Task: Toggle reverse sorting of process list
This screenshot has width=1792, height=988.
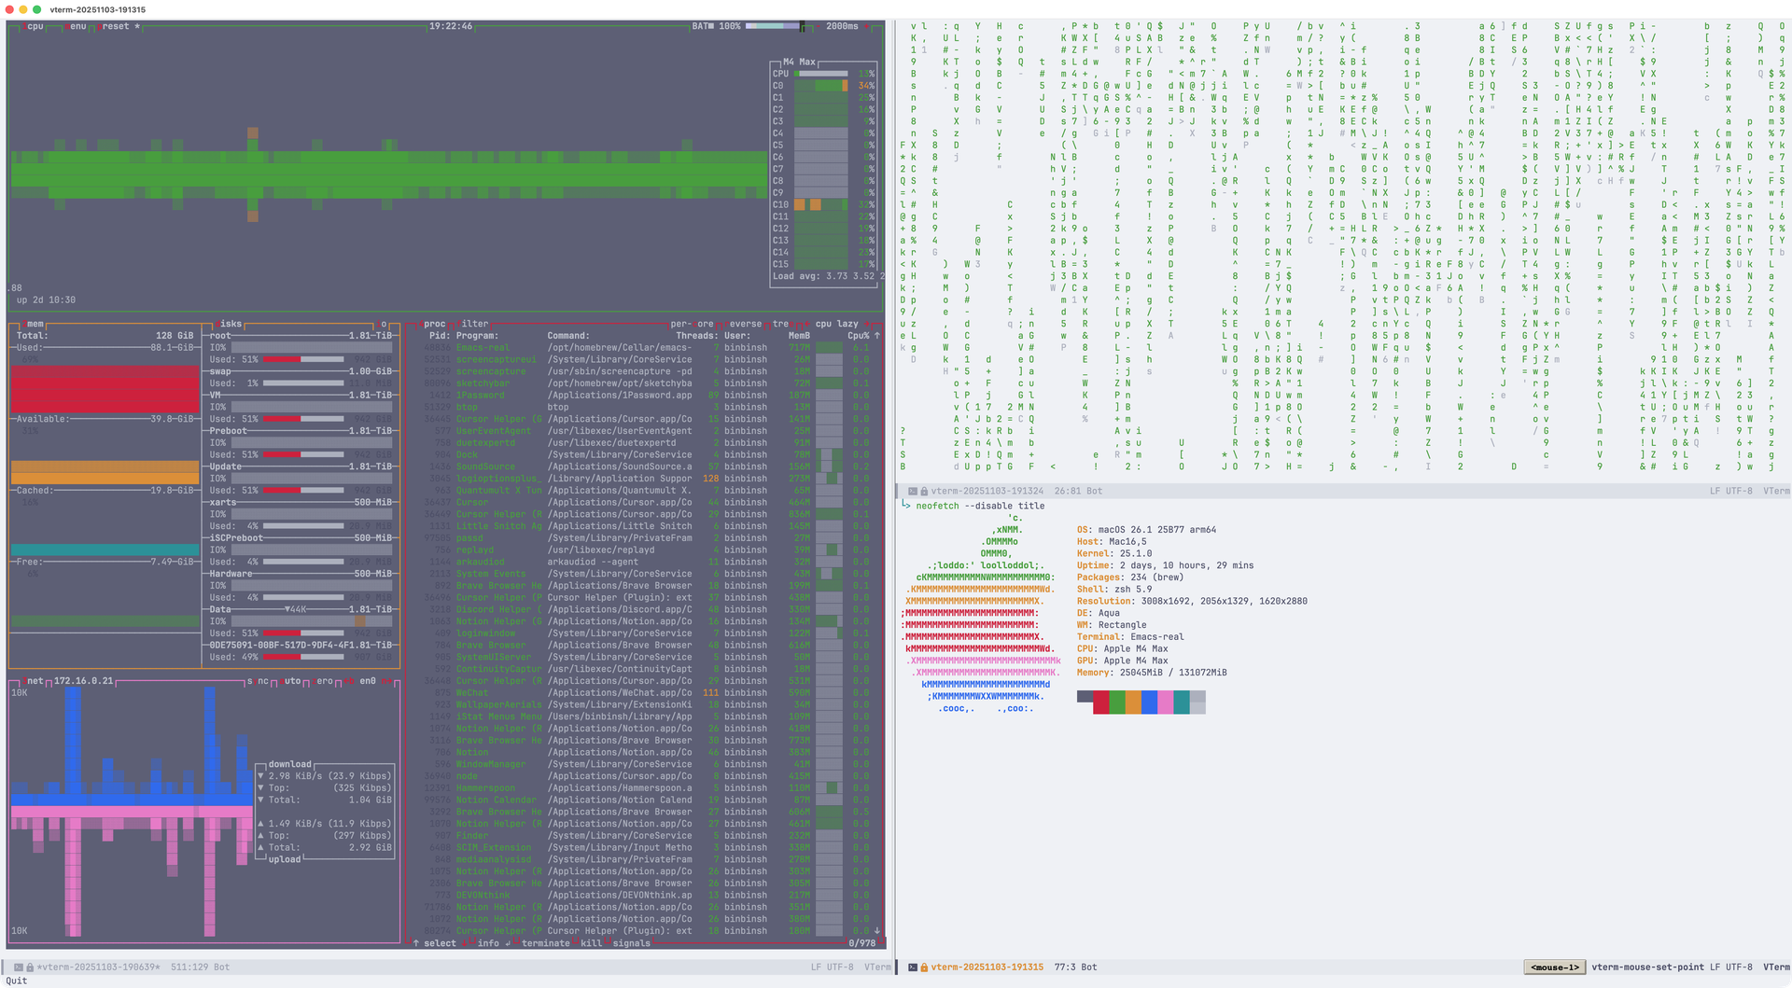Action: pos(744,324)
